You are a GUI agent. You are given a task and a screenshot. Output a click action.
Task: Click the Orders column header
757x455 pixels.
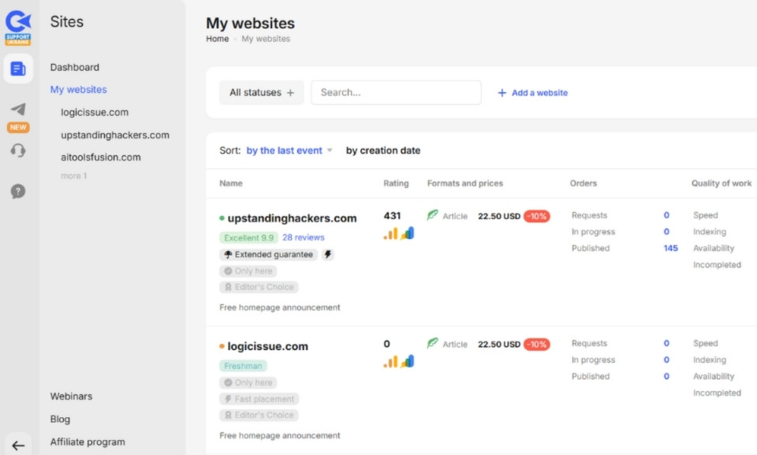point(584,184)
